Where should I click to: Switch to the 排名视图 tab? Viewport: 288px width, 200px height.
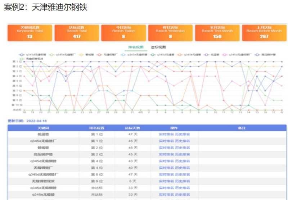(x=136, y=47)
